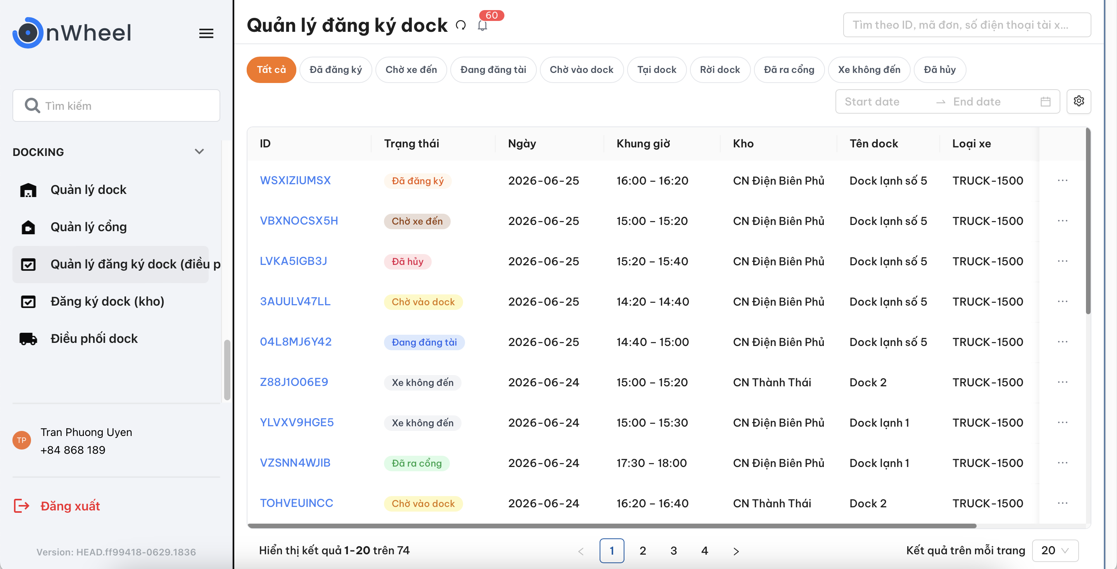The height and width of the screenshot is (569, 1117).
Task: Click the OnWheel logo icon
Action: pos(28,33)
